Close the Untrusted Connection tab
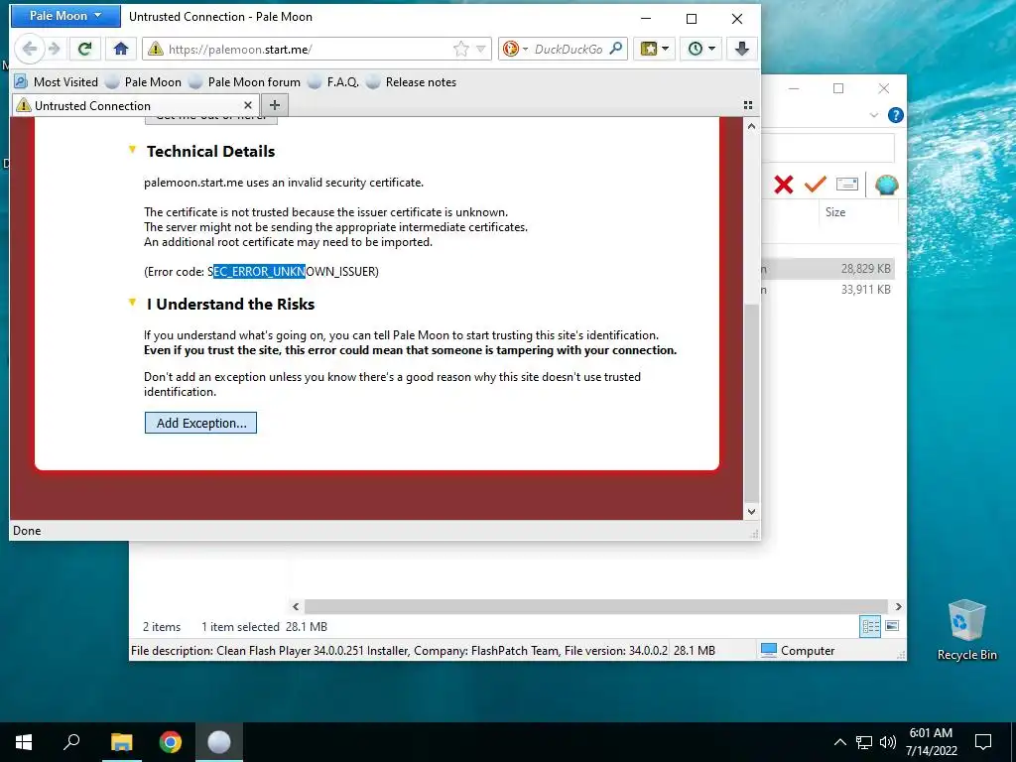The width and height of the screenshot is (1016, 762). point(247,105)
